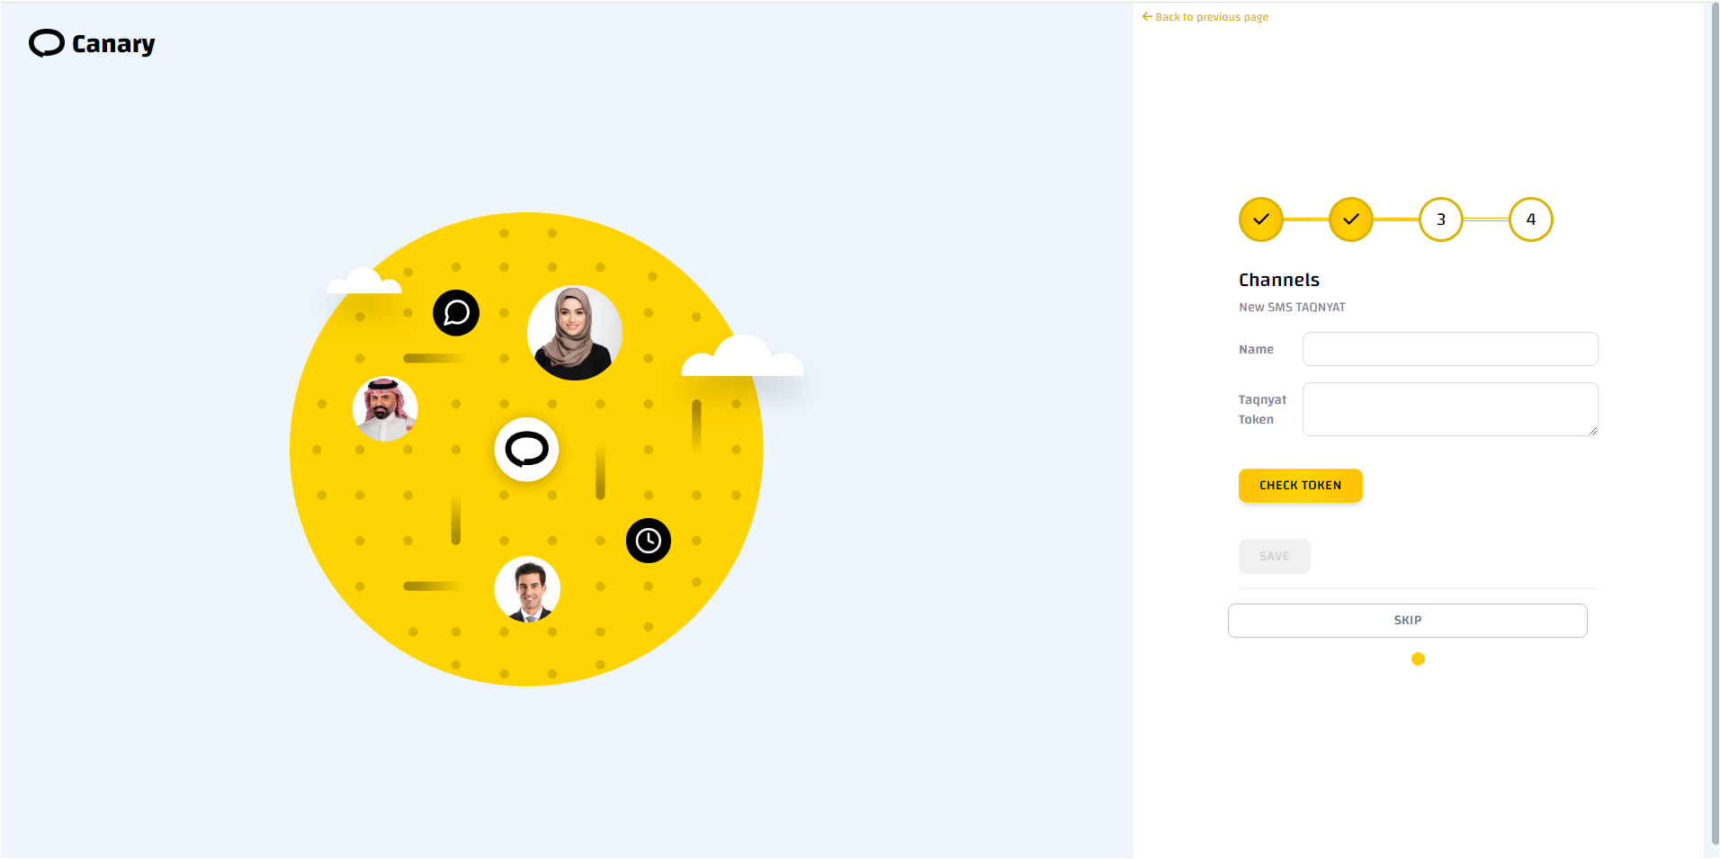Focus the Taqnyat Token text area
This screenshot has height=859, width=1720.
(1450, 409)
